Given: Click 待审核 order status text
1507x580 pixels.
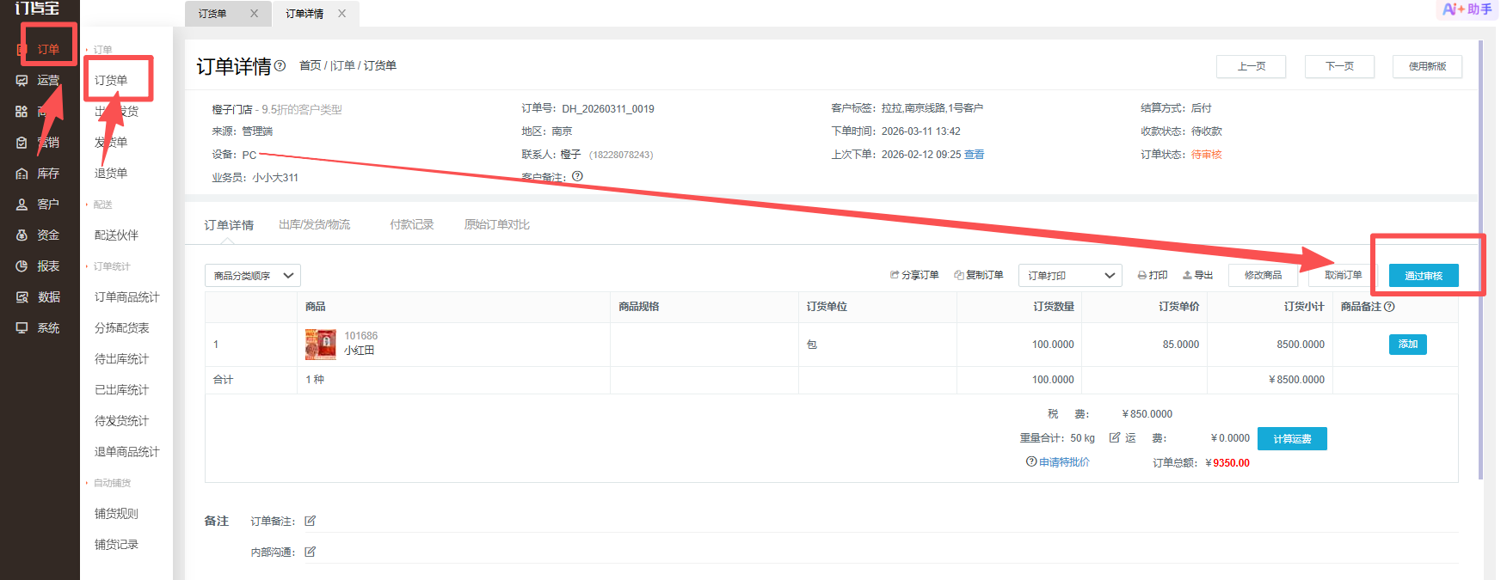Looking at the screenshot, I should click(x=1207, y=155).
